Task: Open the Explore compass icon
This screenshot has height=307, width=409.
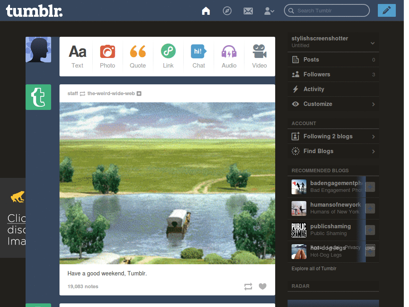Action: click(227, 11)
